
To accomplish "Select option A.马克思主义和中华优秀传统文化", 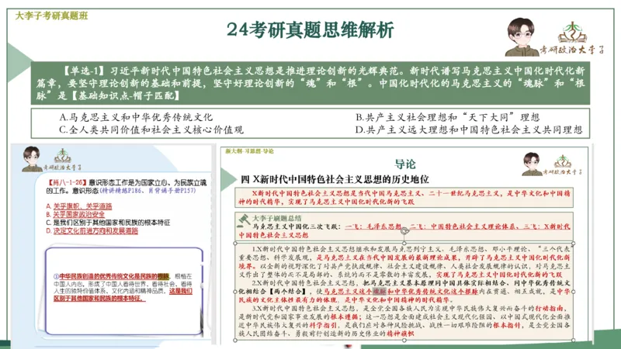I will [x=136, y=117].
